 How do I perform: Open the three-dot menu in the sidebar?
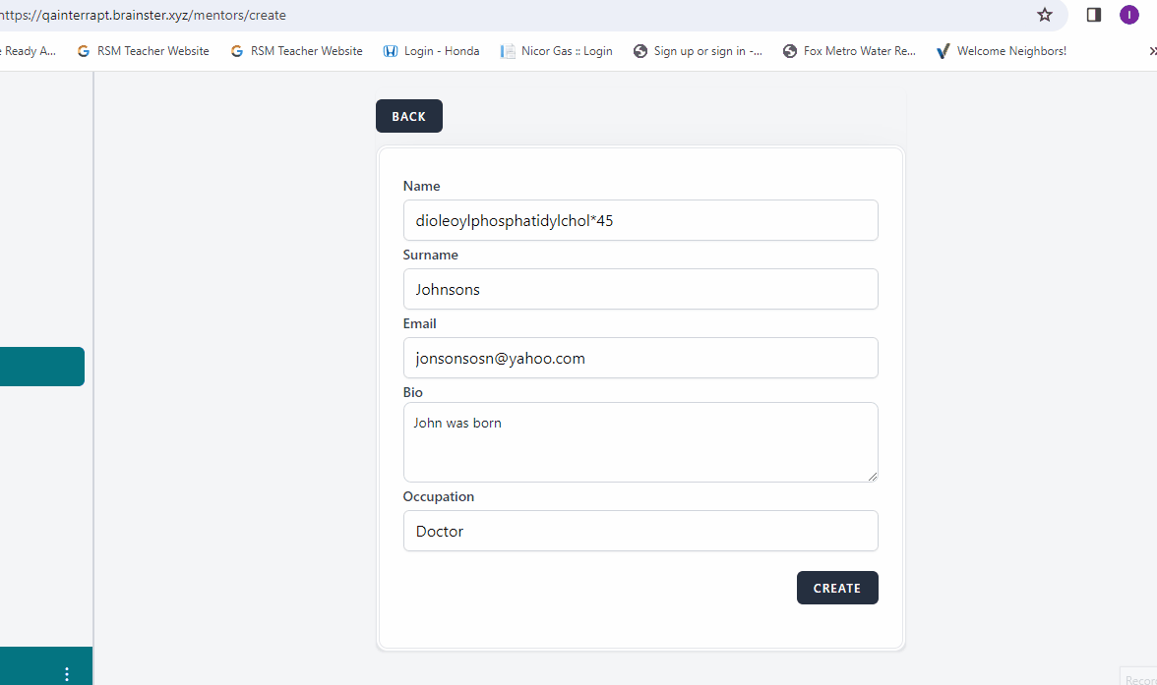[x=67, y=673]
